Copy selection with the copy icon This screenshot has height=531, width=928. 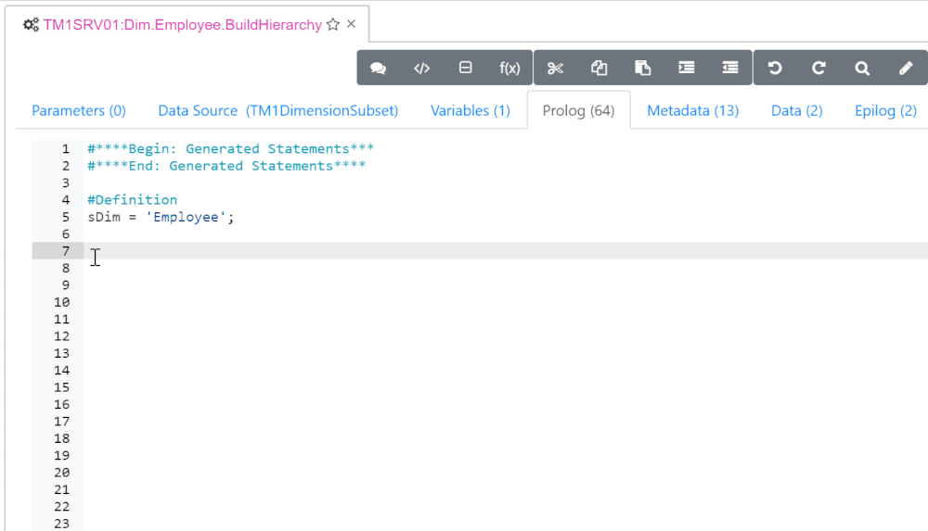click(599, 68)
